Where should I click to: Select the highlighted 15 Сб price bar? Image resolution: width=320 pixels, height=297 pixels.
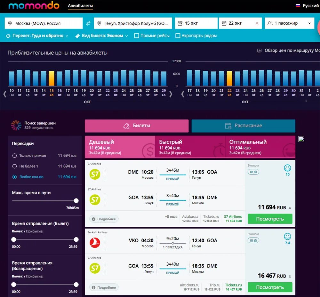click(x=52, y=78)
